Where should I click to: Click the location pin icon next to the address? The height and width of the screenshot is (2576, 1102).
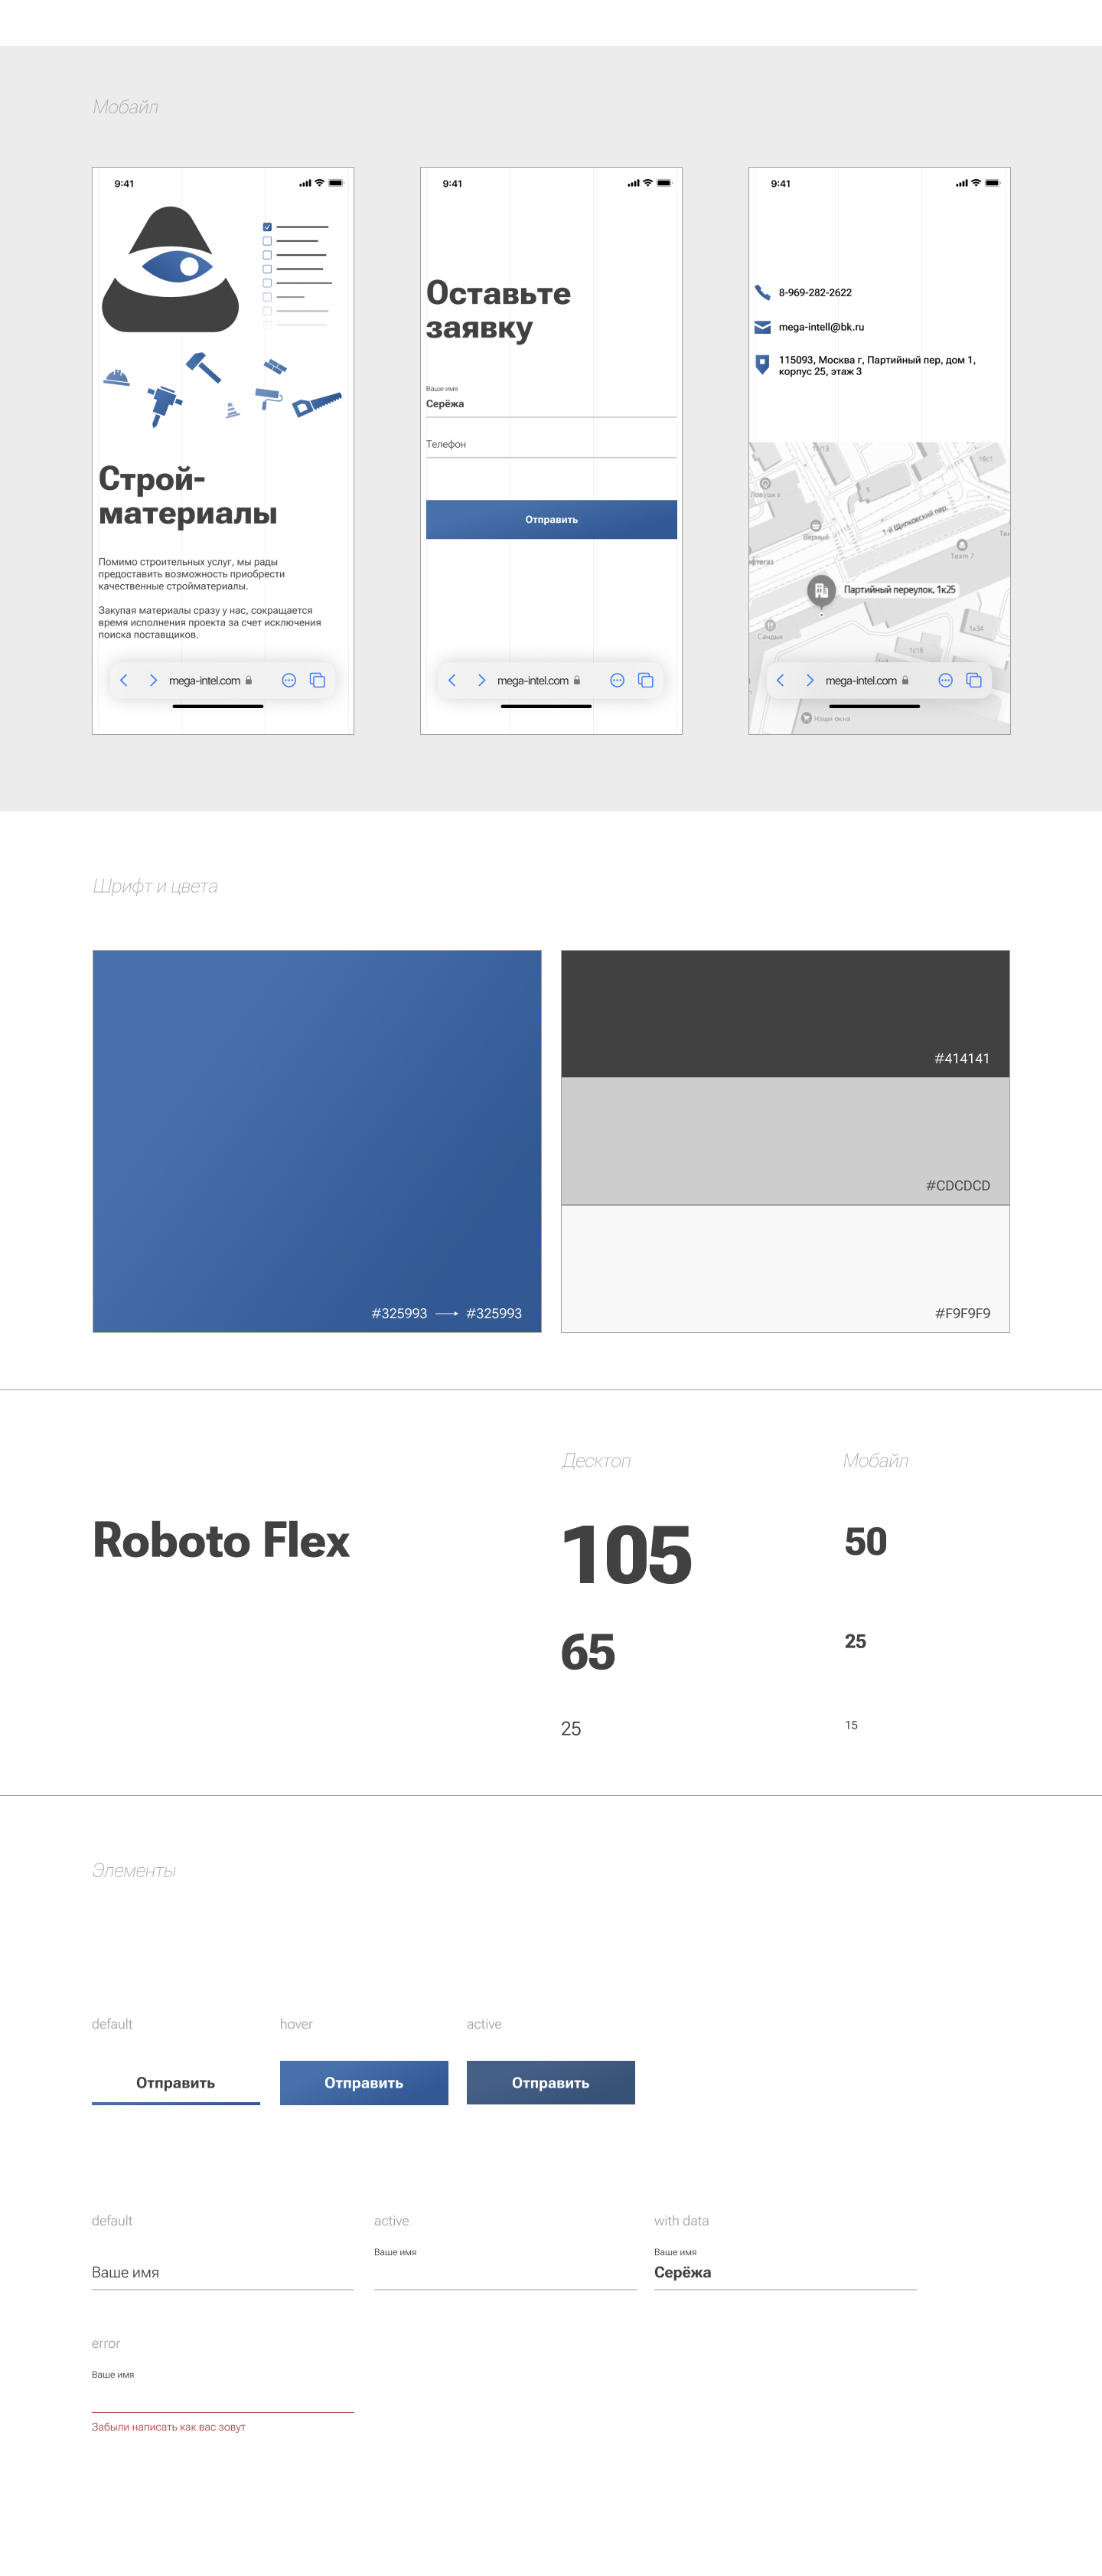[762, 364]
